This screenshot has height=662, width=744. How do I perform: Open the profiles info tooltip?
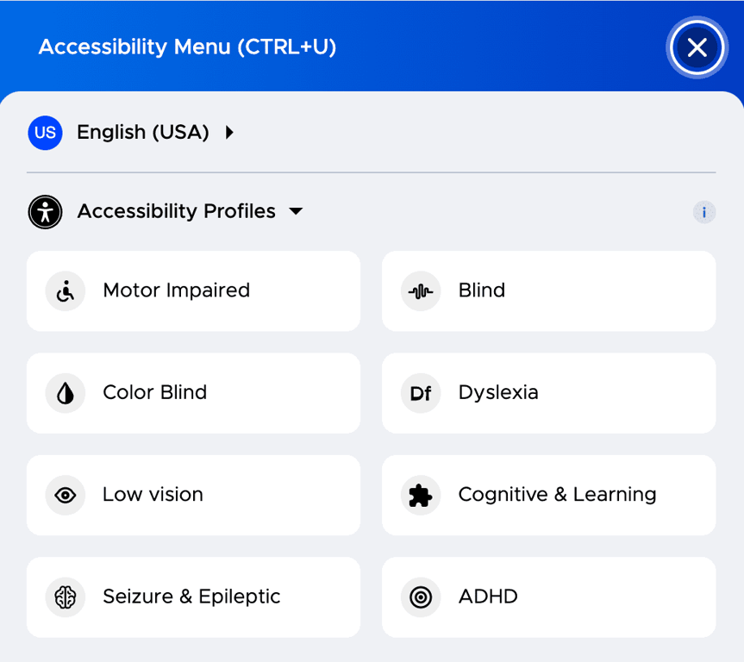(704, 212)
